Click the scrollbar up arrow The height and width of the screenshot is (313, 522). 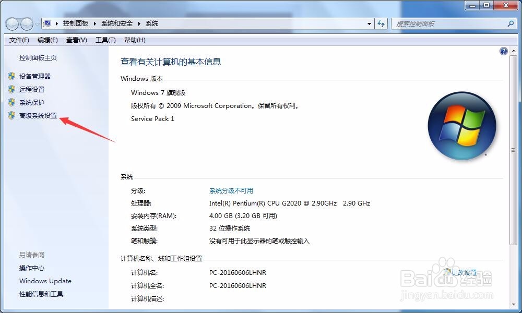(x=513, y=51)
